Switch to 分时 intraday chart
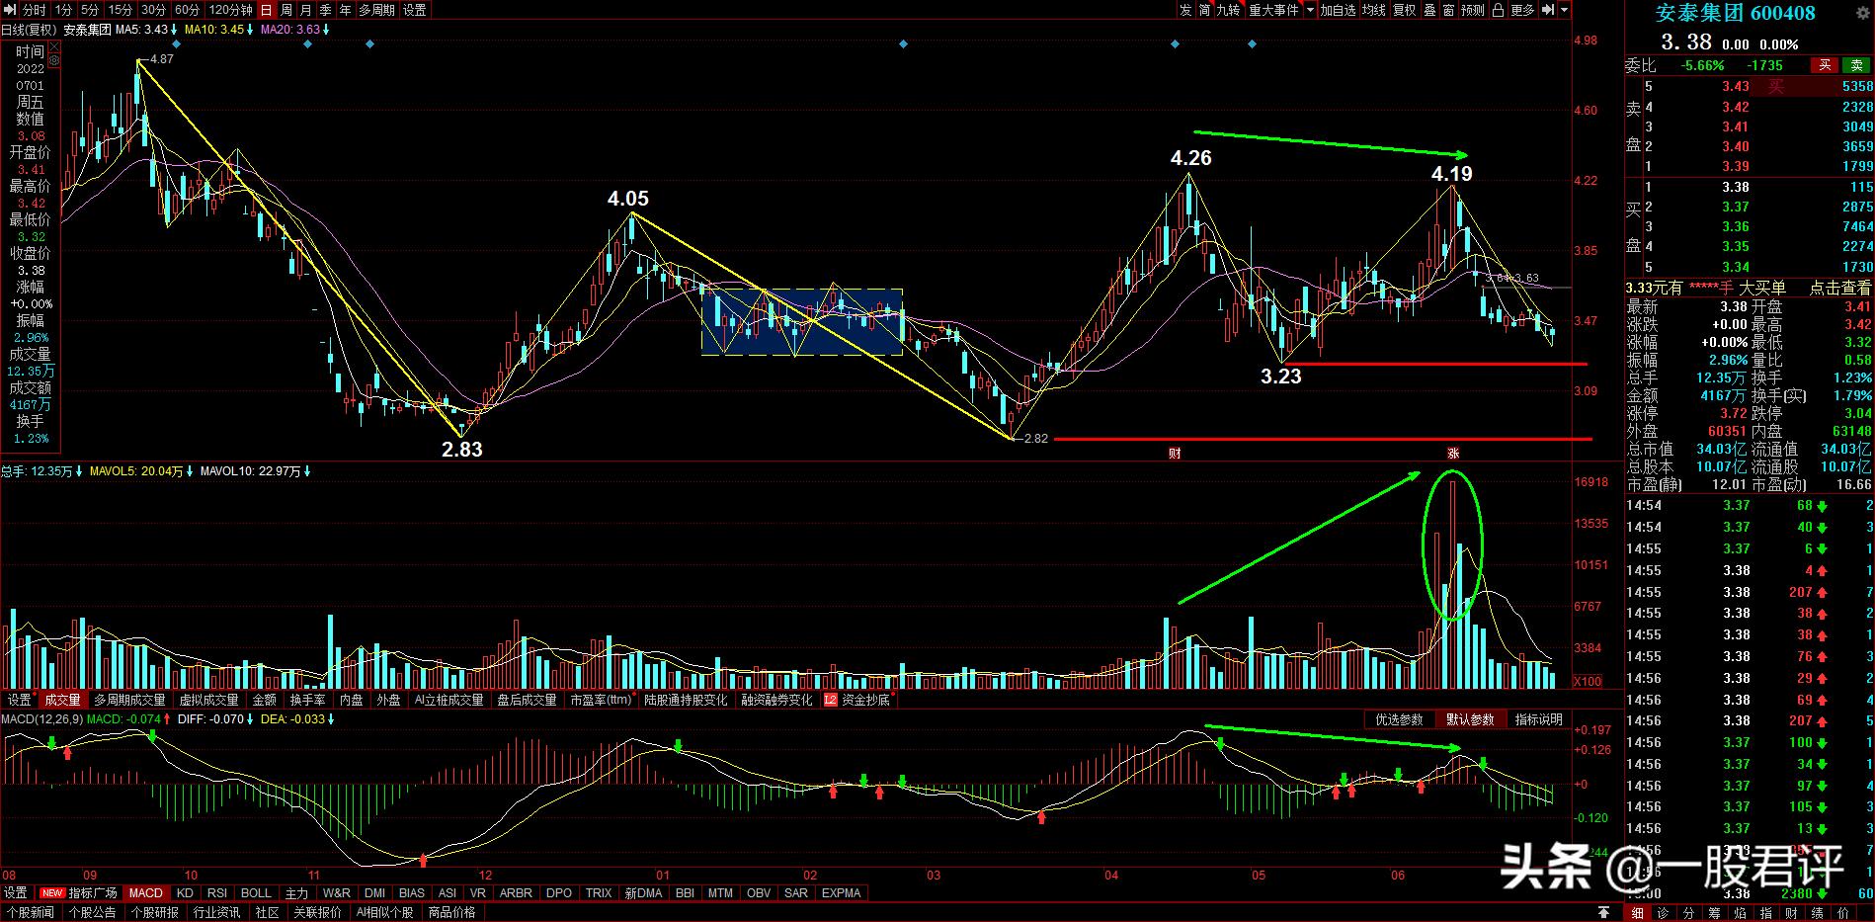The image size is (1875, 922). (x=35, y=10)
